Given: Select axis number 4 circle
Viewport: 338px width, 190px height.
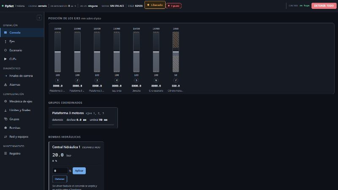Looking at the screenshot, I should pos(117,80).
